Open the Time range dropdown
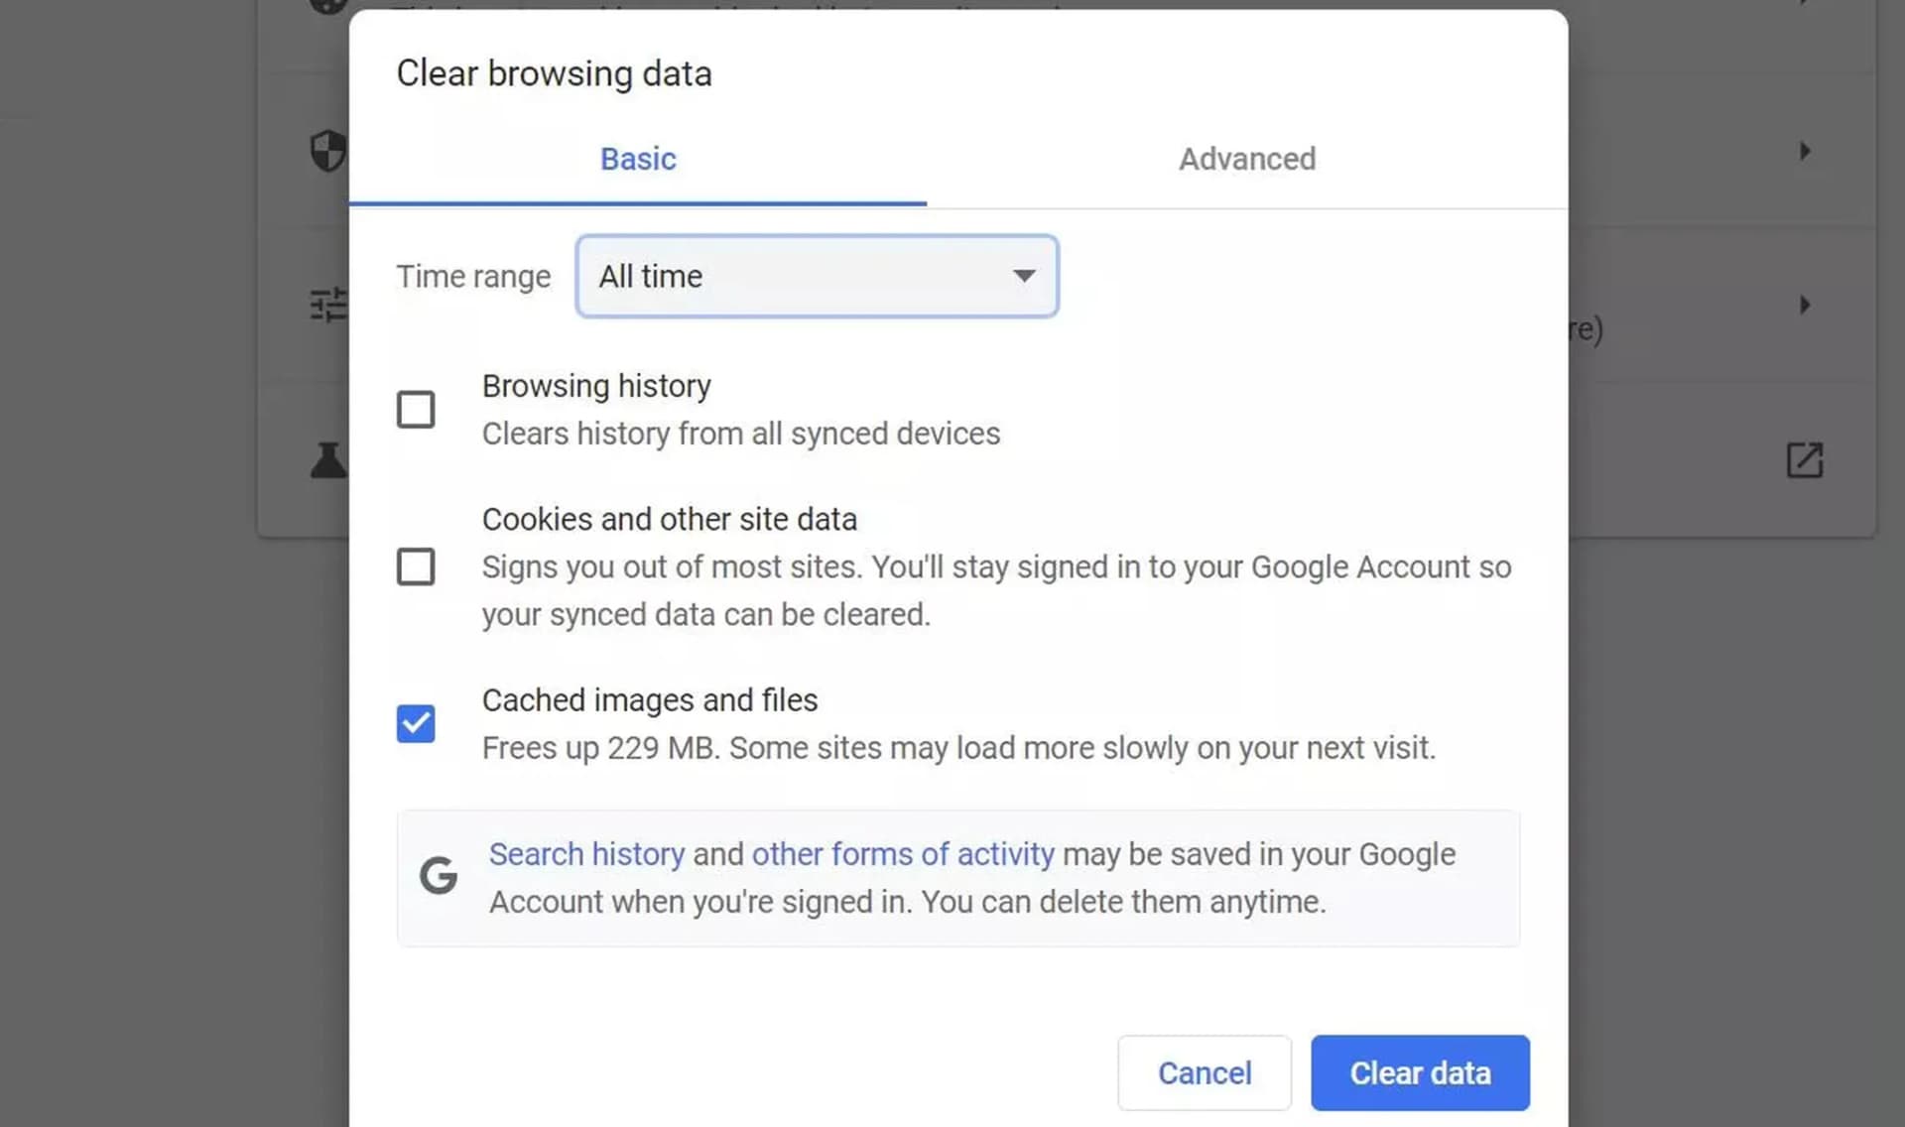This screenshot has height=1127, width=1905. click(1024, 276)
